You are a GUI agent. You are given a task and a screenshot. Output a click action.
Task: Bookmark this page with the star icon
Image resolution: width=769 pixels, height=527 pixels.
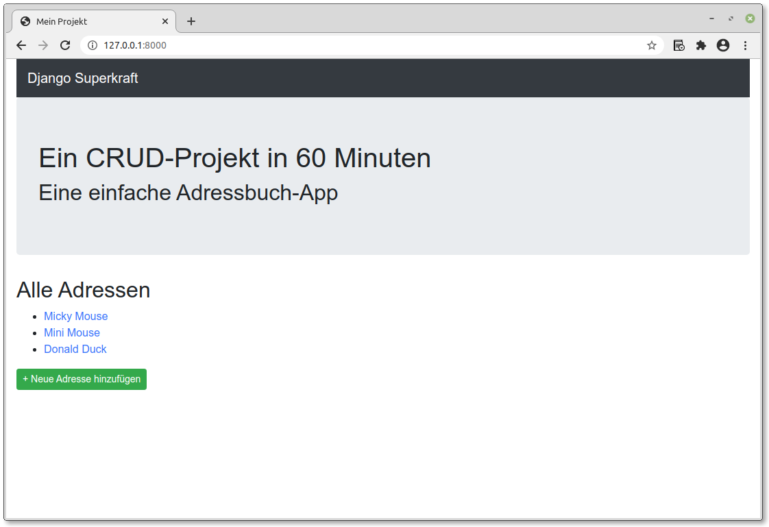(651, 46)
